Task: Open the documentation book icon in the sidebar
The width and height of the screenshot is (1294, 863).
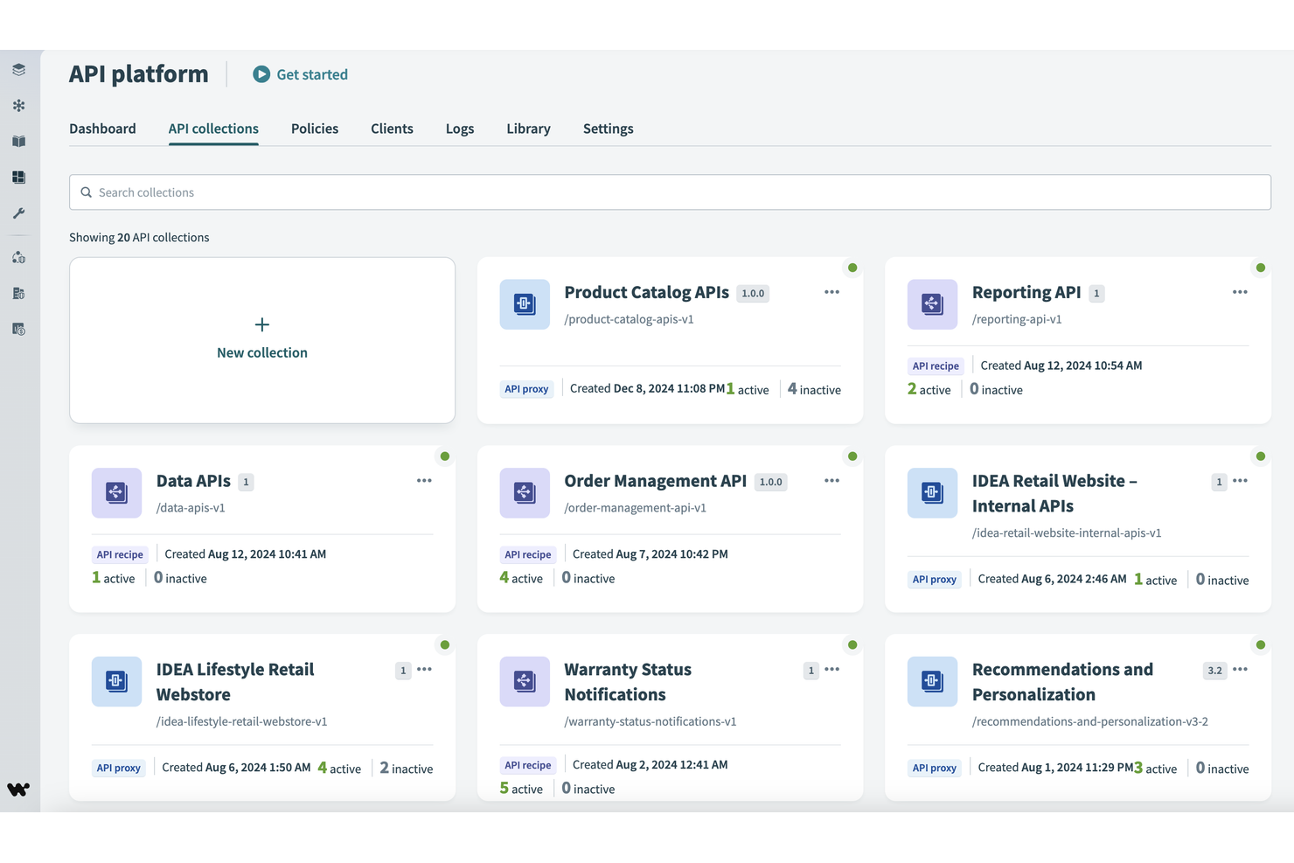Action: point(18,141)
